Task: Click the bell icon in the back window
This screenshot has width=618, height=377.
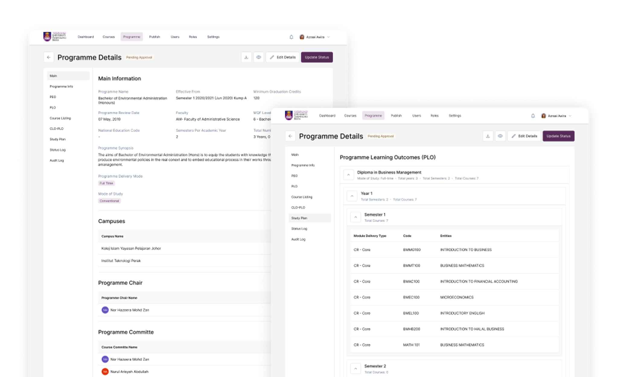Action: click(291, 37)
